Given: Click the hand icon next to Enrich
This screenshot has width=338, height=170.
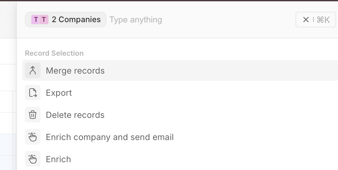Looking at the screenshot, I should 33,159.
